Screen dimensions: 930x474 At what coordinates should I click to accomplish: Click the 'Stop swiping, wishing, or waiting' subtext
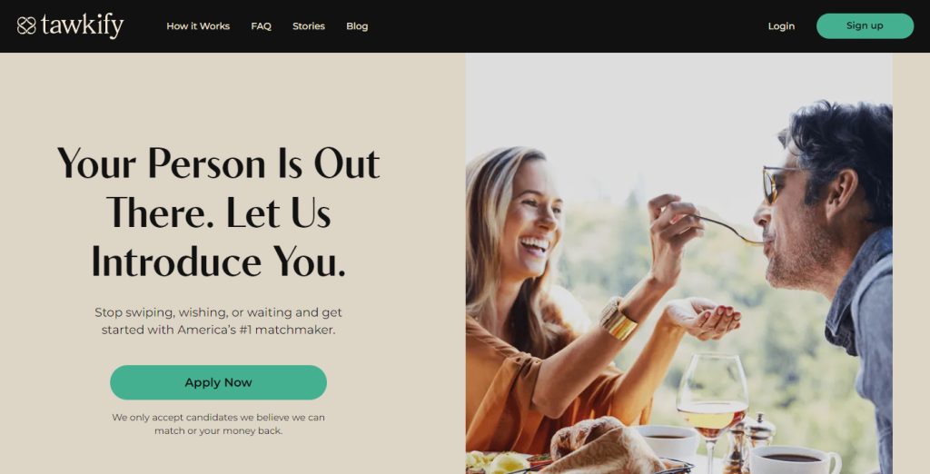[218, 321]
